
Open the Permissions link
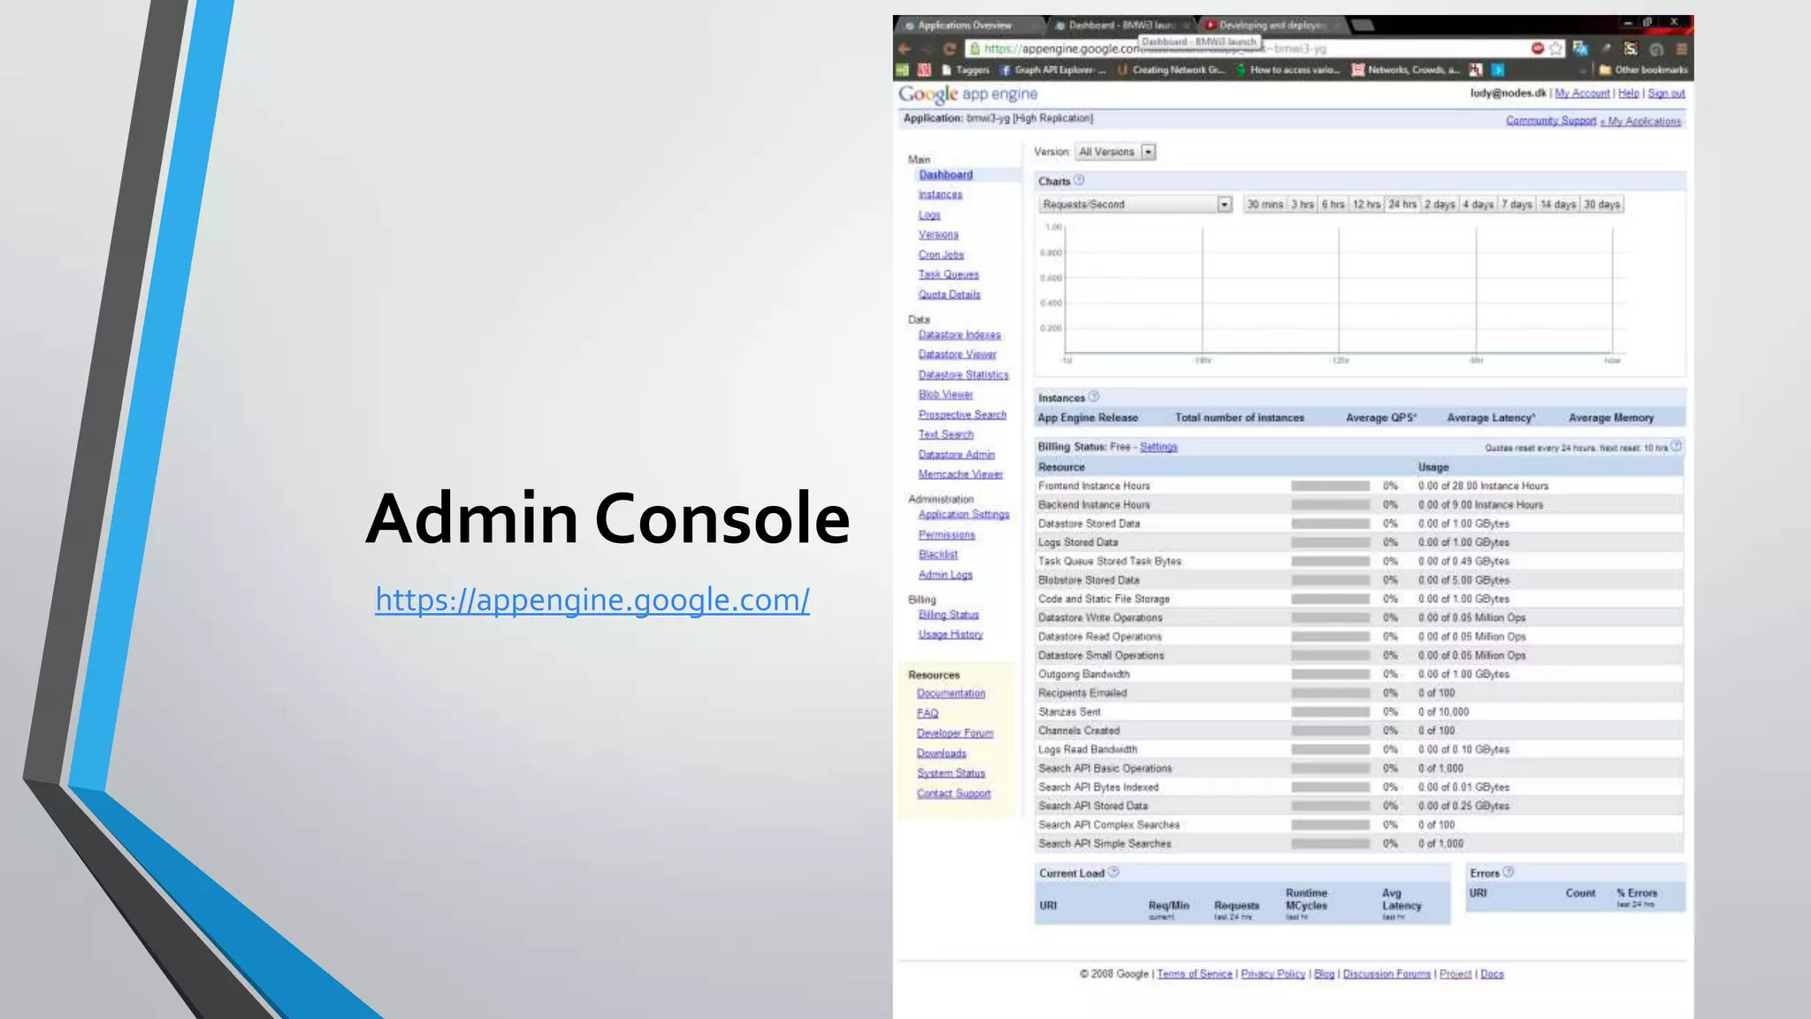[x=946, y=534]
